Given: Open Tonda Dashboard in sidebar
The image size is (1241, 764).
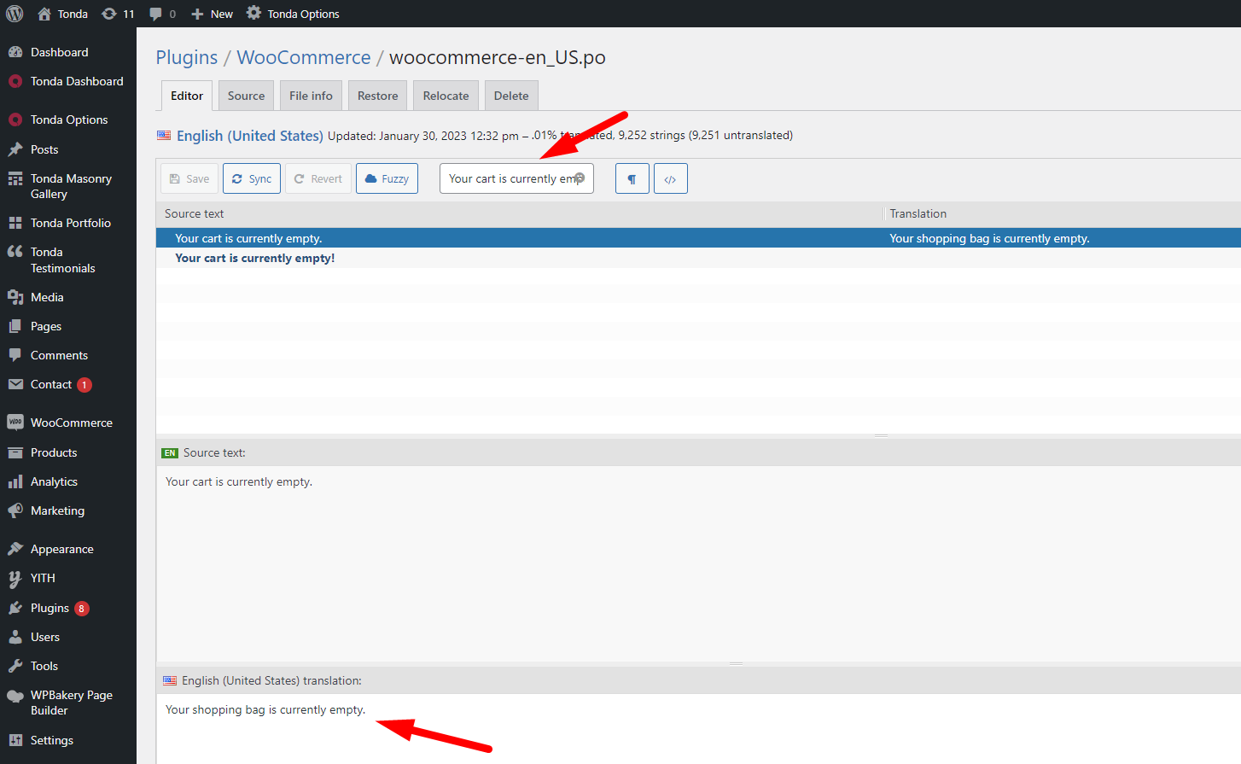Looking at the screenshot, I should (x=68, y=81).
